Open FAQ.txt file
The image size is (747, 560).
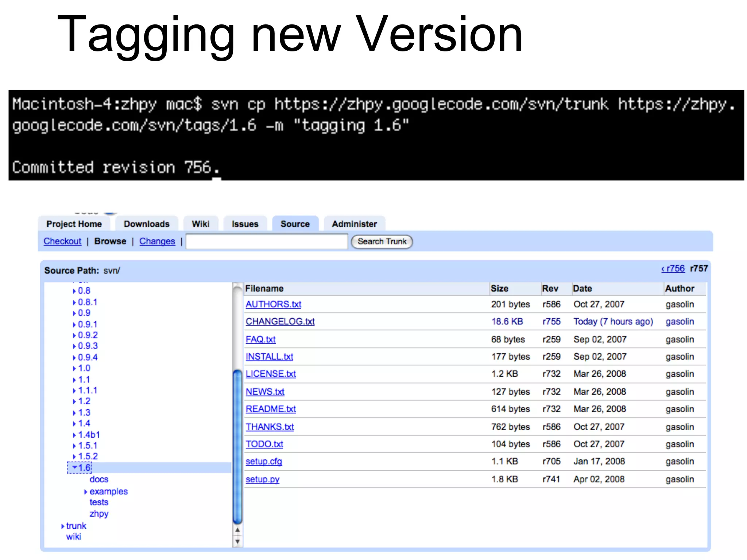tap(260, 339)
